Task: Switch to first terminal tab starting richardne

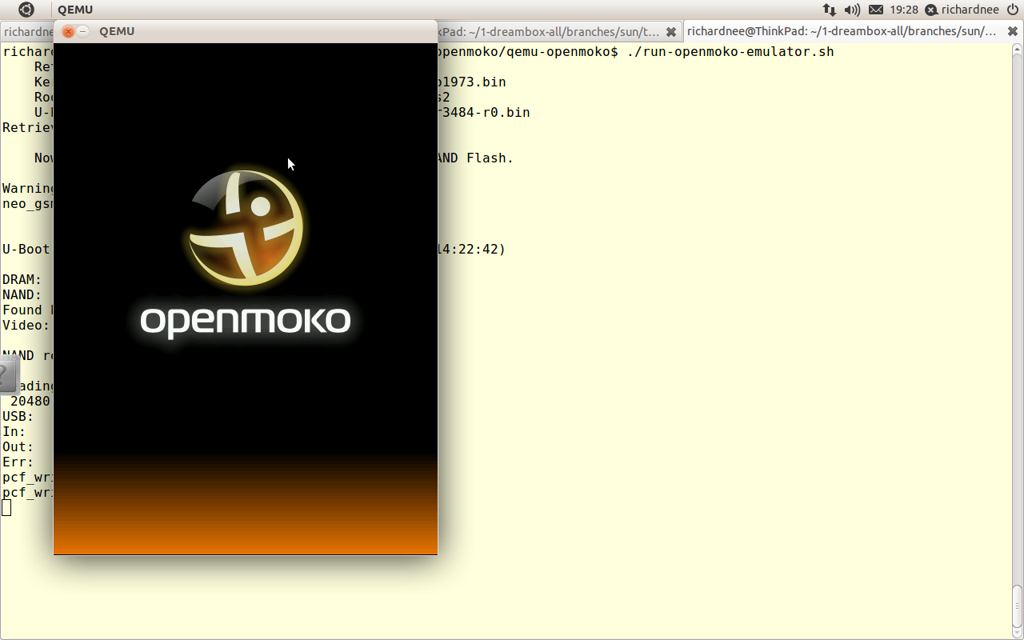Action: [27, 31]
